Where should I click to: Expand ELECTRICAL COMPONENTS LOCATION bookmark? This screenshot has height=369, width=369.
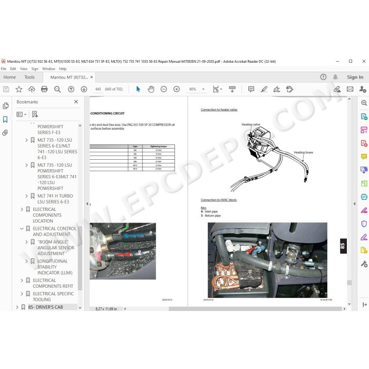[22, 209]
